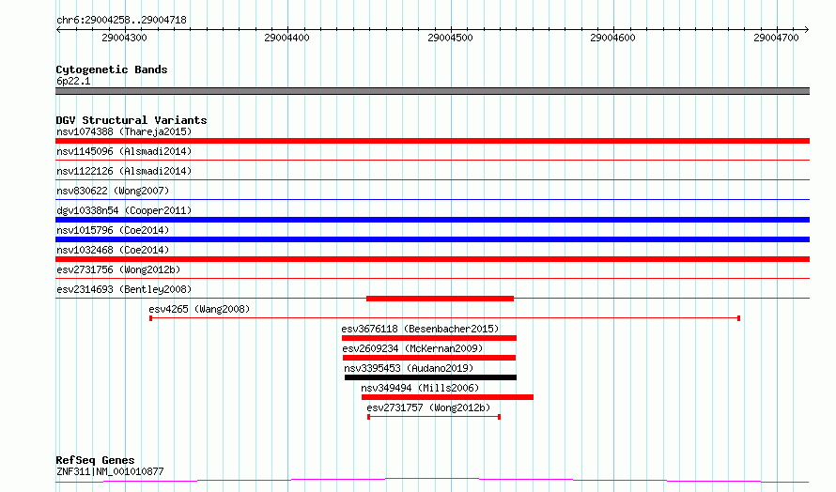The width and height of the screenshot is (836, 492).
Task: Click the thin esv4265 variant line
Action: point(444,318)
